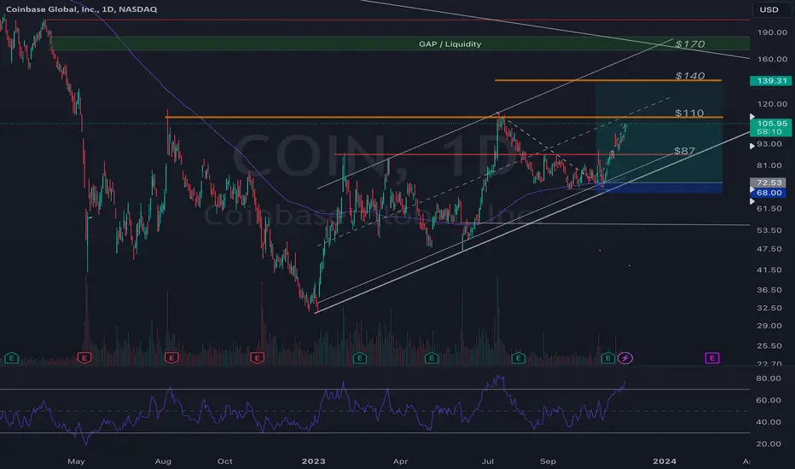
Task: Click the blue 68.00 stop price label
Action: click(x=768, y=193)
